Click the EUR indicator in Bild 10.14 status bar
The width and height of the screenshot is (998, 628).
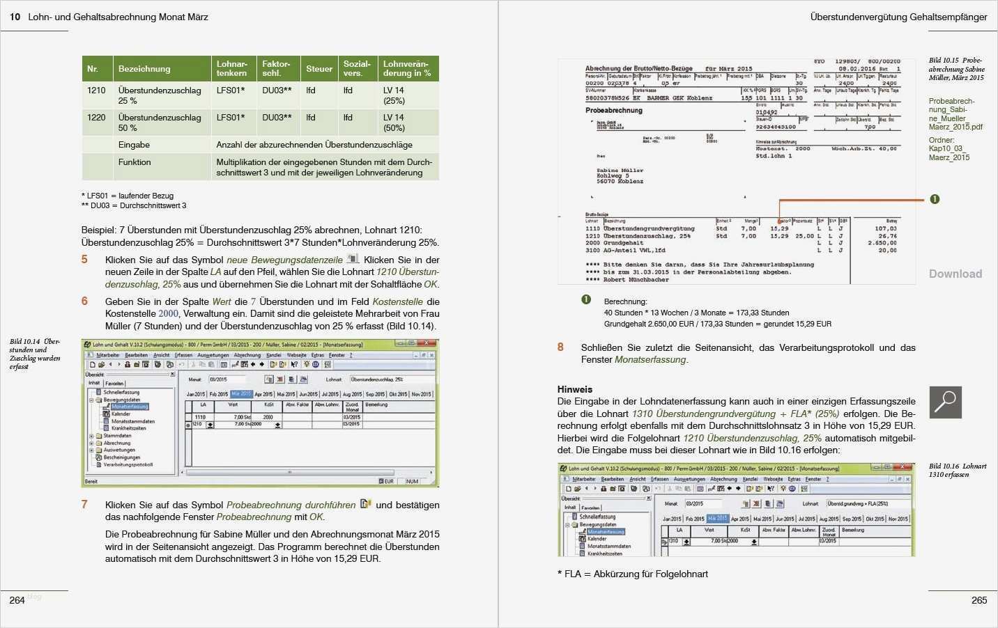pyautogui.click(x=387, y=481)
